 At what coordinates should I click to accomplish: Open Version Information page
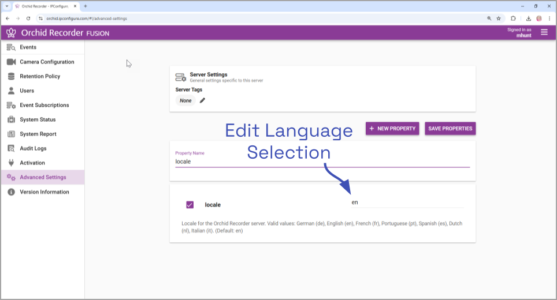(44, 192)
